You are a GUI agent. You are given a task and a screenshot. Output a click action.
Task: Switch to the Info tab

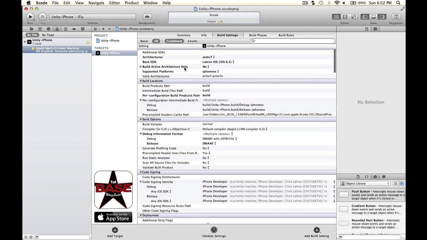204,35
